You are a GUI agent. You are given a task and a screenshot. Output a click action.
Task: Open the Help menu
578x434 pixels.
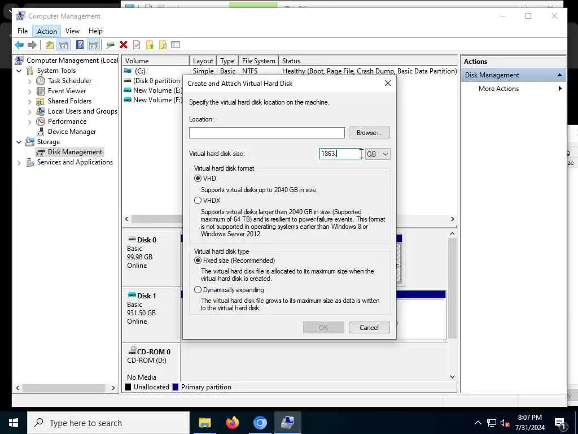point(95,31)
